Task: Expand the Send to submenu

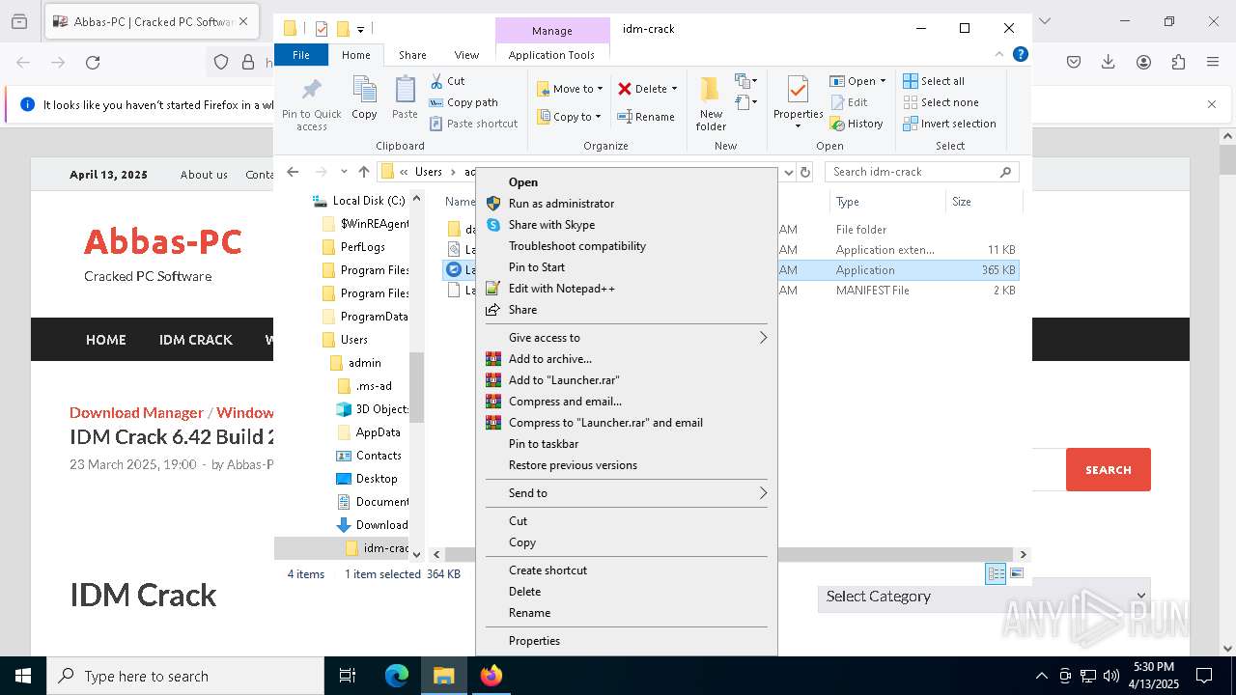Action: [x=627, y=493]
